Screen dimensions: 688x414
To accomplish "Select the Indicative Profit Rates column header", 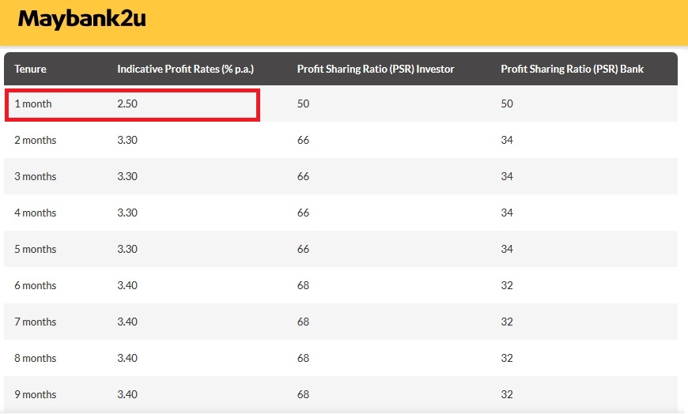I will point(185,69).
